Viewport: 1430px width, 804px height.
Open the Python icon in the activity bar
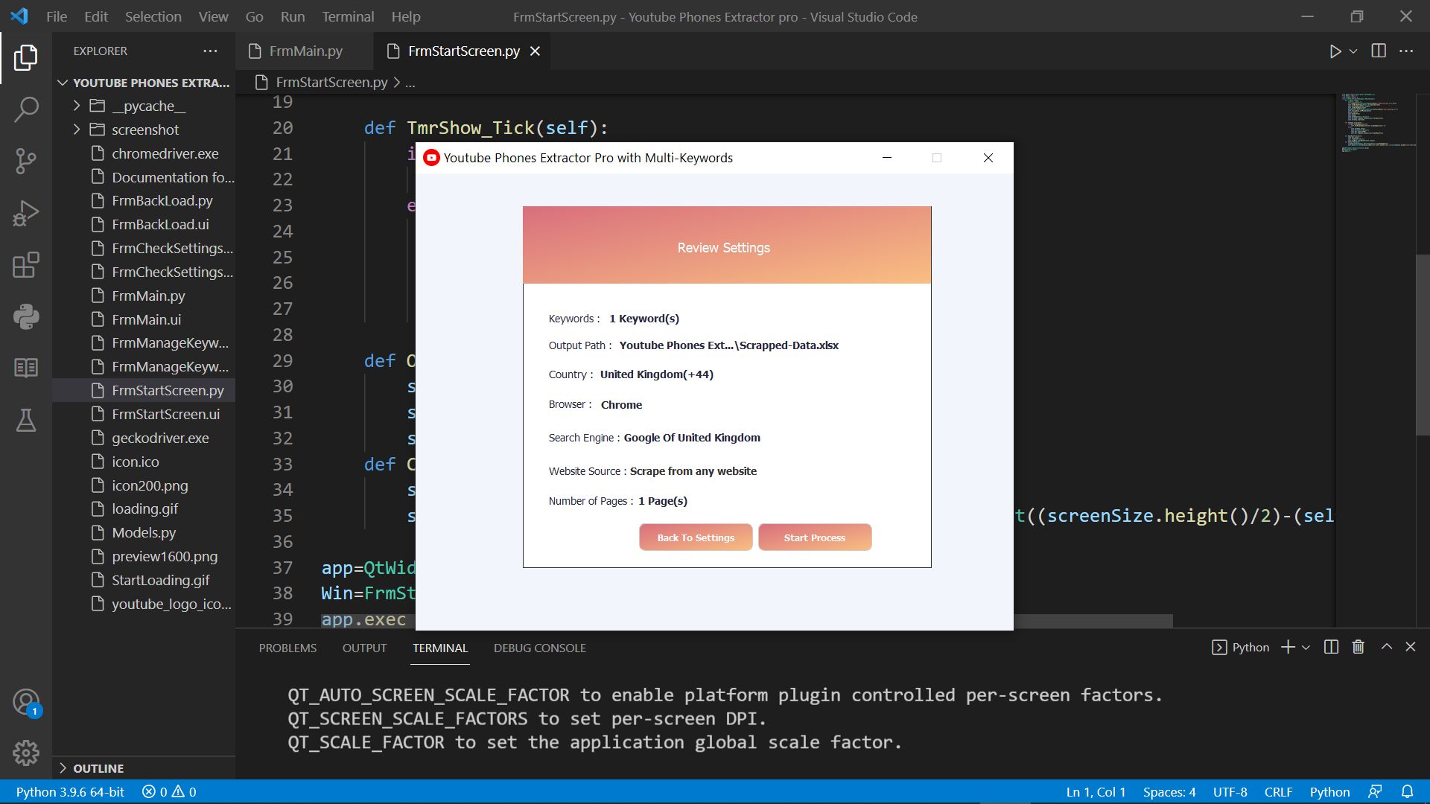click(x=26, y=316)
